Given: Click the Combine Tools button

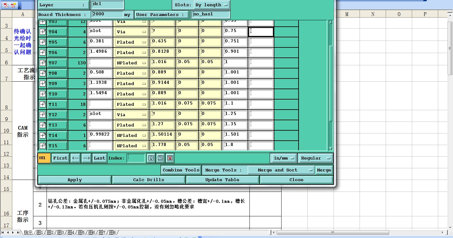Looking at the screenshot, I should (x=181, y=170).
